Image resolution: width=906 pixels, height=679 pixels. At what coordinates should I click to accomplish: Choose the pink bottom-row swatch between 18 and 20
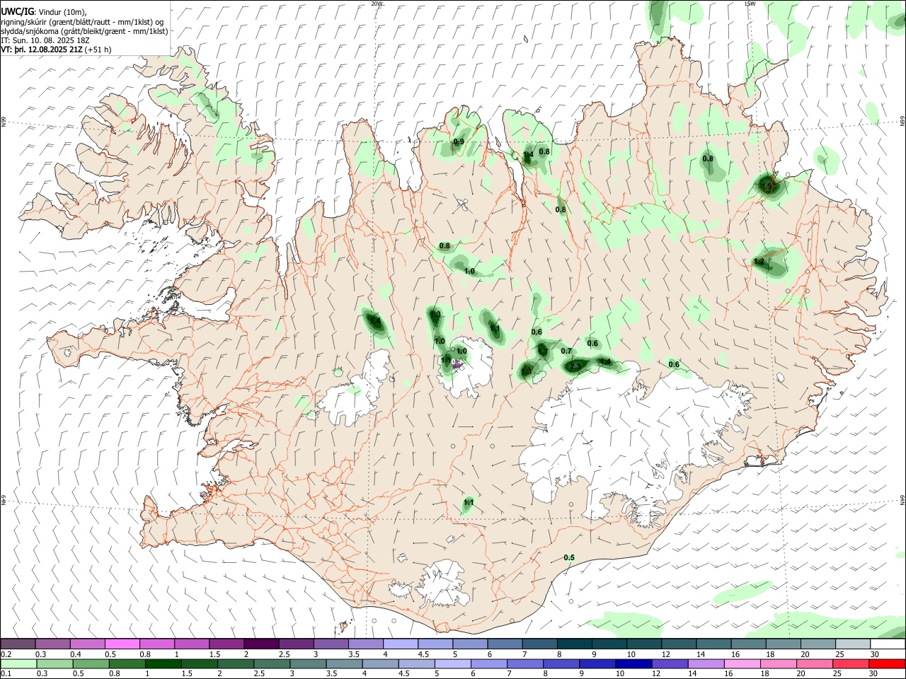point(777,663)
